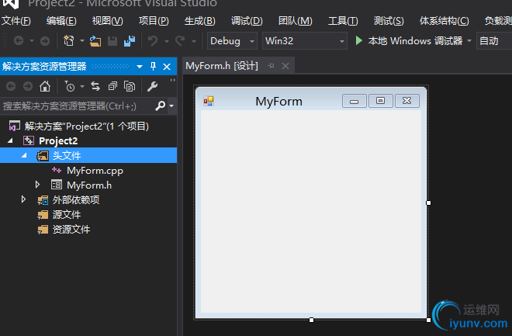
Task: Pin the MyForm.h design tab
Action: [x=271, y=66]
